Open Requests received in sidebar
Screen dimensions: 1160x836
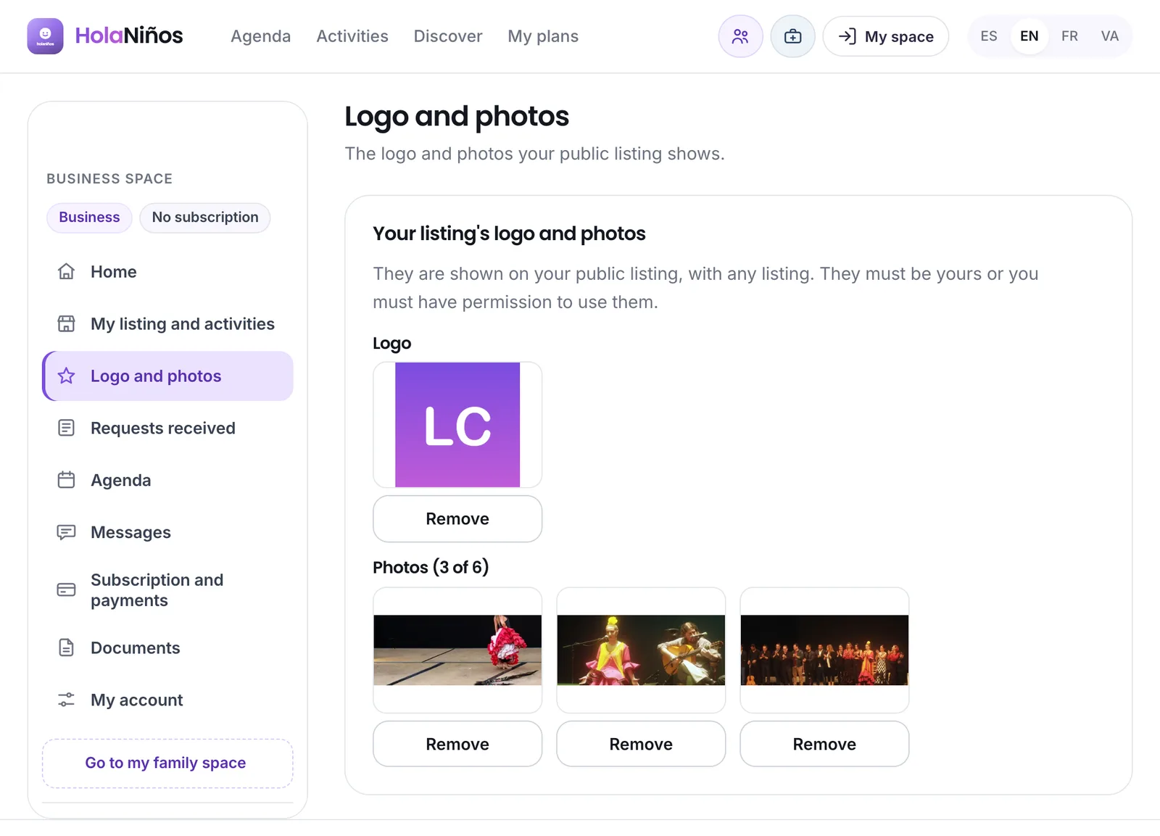click(x=168, y=429)
